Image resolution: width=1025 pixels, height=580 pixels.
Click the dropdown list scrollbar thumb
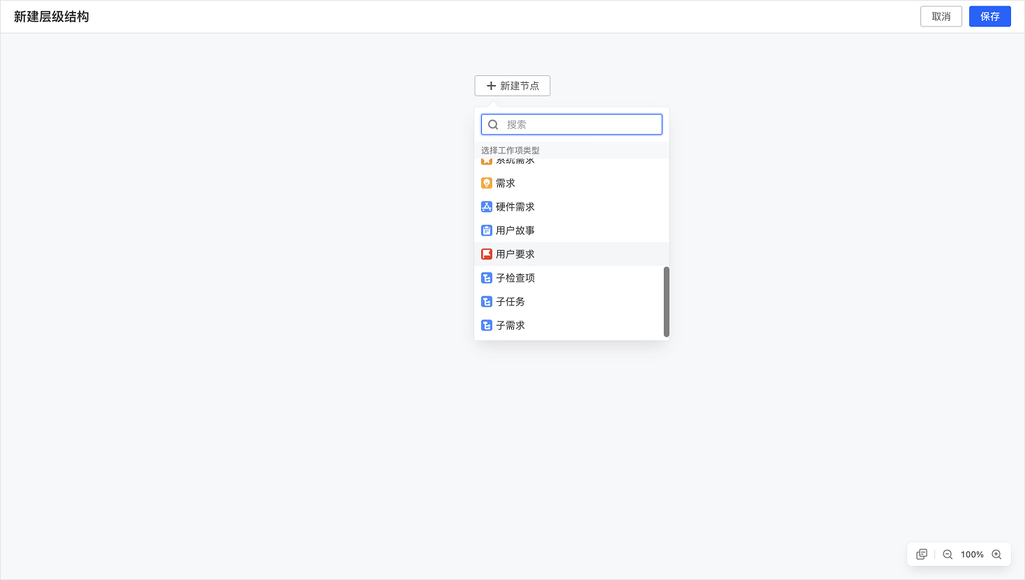pos(666,300)
